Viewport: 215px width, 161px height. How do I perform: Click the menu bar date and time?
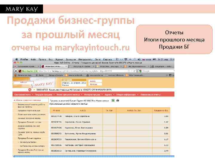point(166,59)
